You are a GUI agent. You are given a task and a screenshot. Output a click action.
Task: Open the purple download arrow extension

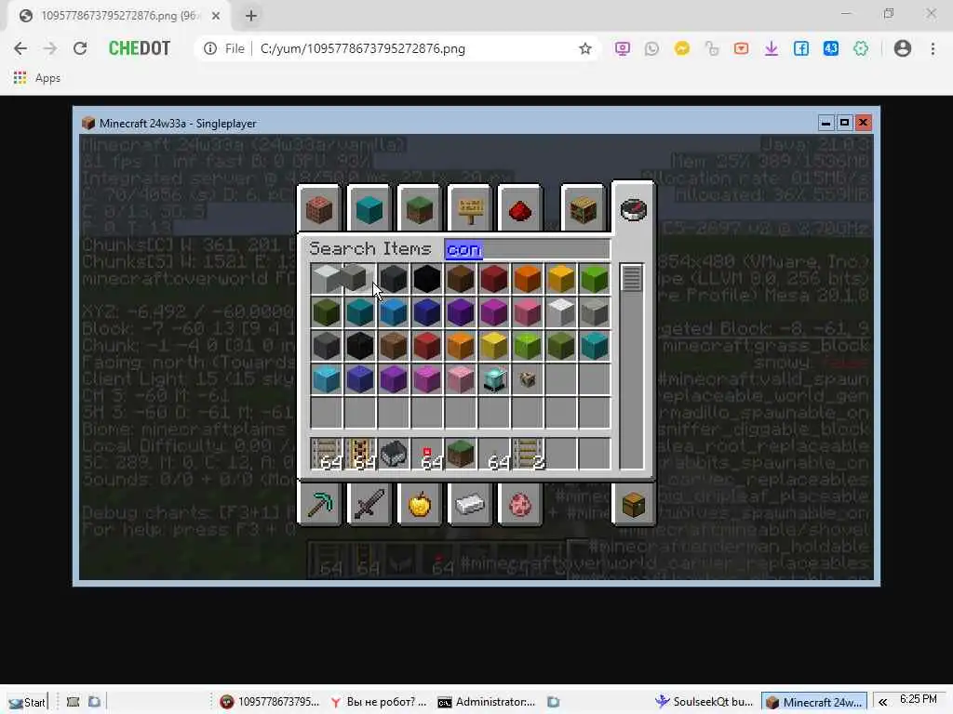click(771, 48)
